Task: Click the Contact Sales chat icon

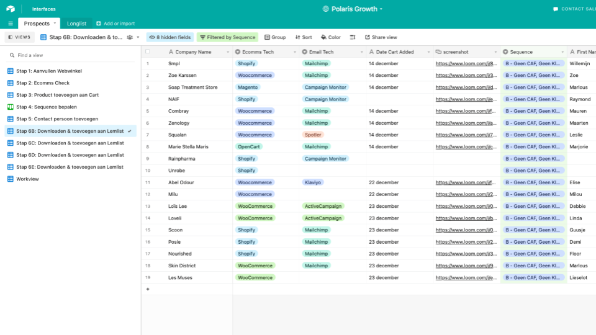Action: [x=556, y=9]
